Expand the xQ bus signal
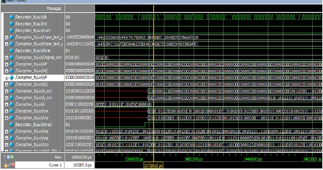This screenshot has width=323, height=170. (x=6, y=71)
